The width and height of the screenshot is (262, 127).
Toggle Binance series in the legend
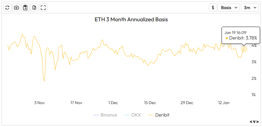tap(105, 115)
